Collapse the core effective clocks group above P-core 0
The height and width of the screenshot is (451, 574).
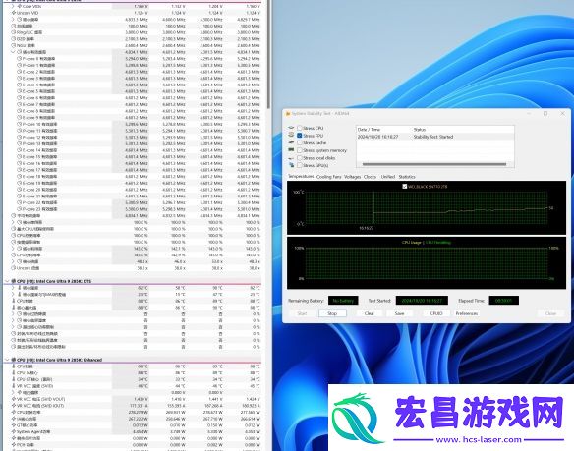(13, 52)
